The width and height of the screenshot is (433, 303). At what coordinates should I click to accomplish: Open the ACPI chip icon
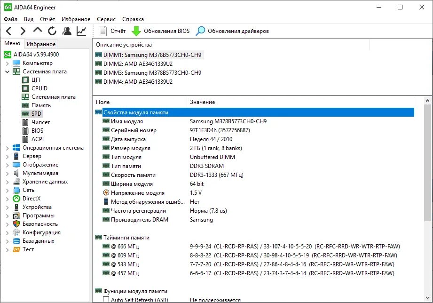25,139
